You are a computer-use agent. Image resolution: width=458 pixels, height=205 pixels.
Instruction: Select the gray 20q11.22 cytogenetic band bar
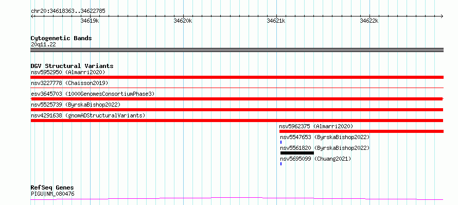pyautogui.click(x=237, y=50)
